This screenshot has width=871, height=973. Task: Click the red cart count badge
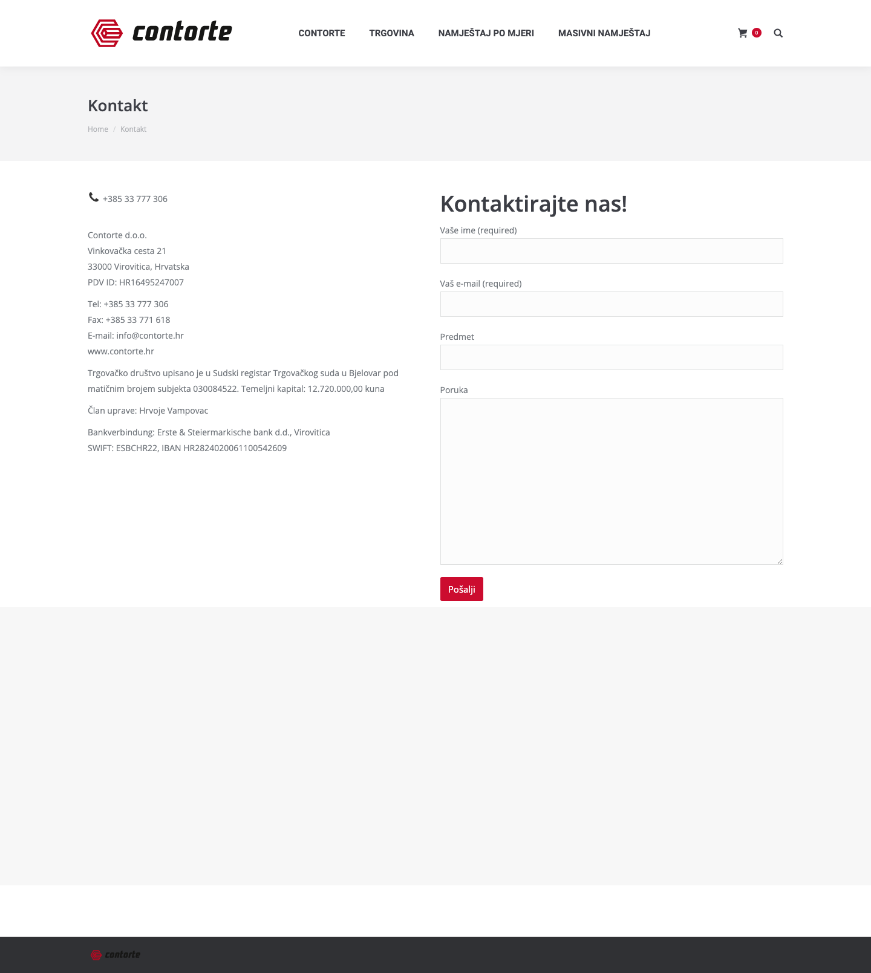[x=757, y=33]
